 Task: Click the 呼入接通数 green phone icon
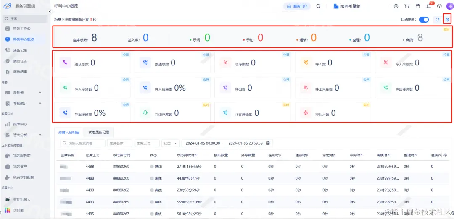[x=65, y=88]
